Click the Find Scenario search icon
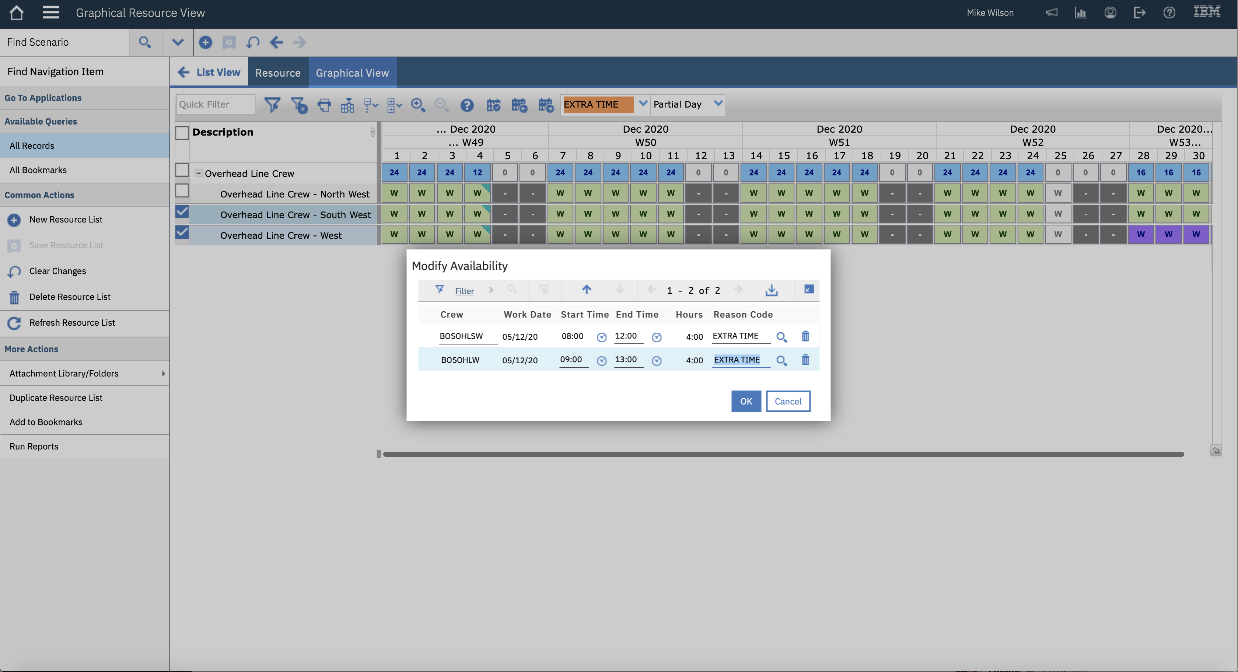This screenshot has height=672, width=1238. (x=145, y=42)
